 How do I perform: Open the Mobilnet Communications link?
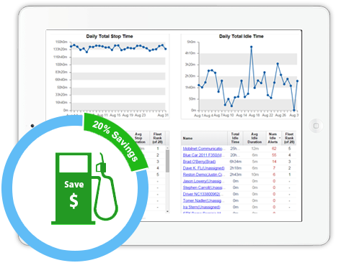click(203, 149)
